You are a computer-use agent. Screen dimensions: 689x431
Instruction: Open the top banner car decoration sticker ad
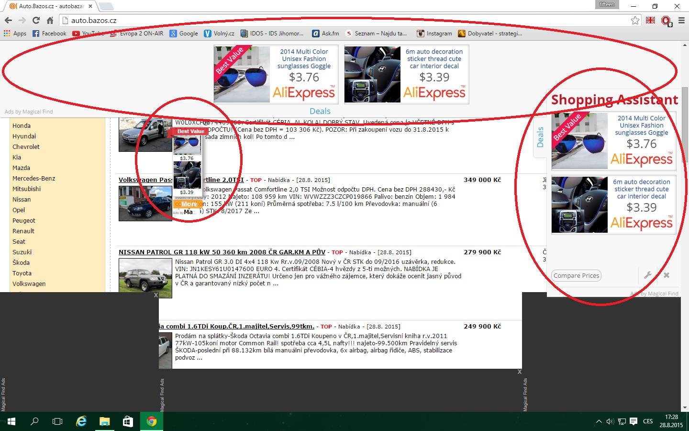tap(406, 74)
